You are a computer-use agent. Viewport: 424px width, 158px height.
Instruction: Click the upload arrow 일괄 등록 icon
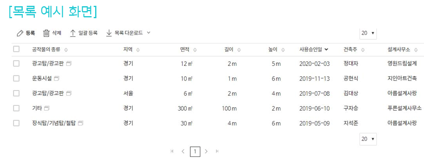point(73,33)
